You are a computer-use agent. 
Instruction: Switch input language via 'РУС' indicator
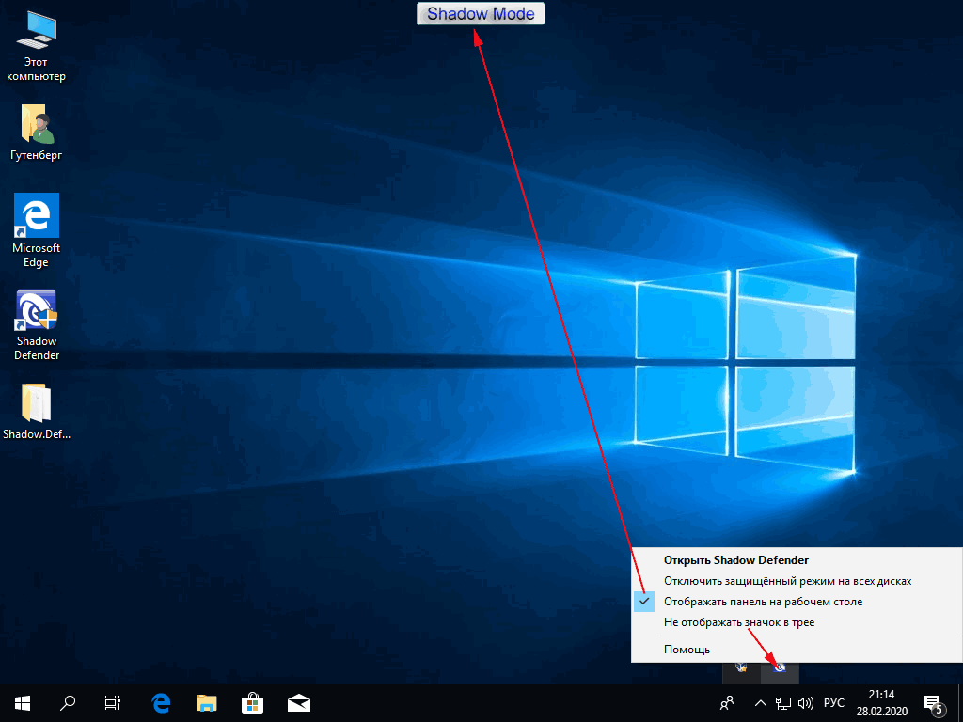(834, 703)
